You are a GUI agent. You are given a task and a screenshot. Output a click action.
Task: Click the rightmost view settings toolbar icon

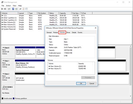point(27,9)
